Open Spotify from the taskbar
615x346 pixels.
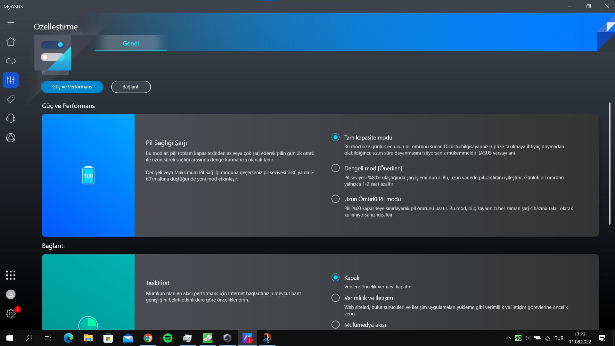[168, 338]
